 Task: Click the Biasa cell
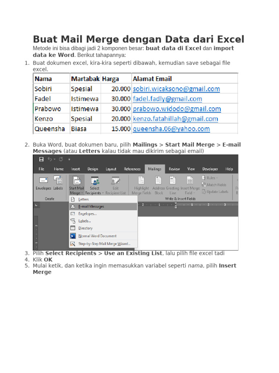85,129
